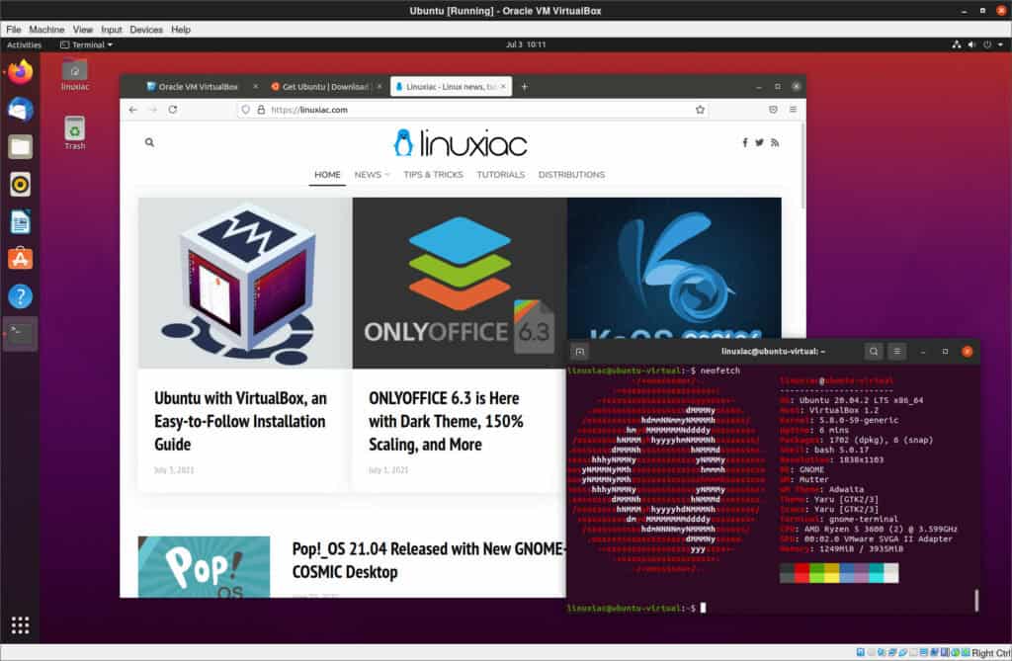
Task: Click the Pop!_OS article thumbnail
Action: pyautogui.click(x=204, y=567)
